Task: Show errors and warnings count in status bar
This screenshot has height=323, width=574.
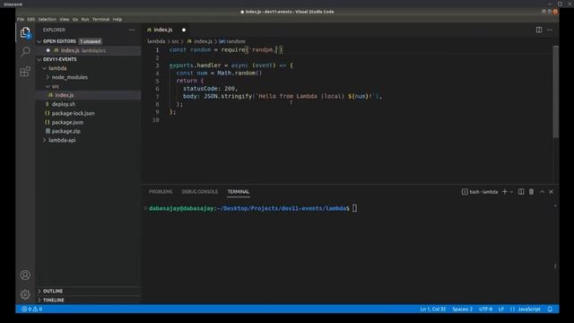Action: pos(31,309)
